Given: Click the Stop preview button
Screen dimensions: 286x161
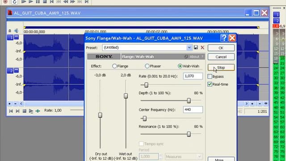Looking at the screenshot, I should click(x=221, y=68).
